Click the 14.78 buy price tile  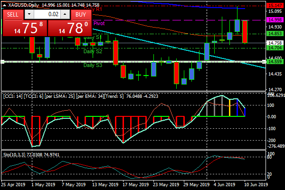coord(70,29)
